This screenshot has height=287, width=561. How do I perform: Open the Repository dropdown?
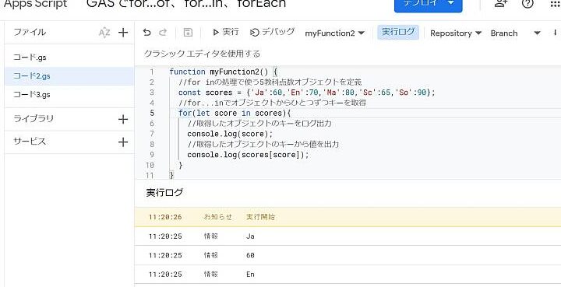coord(456,33)
